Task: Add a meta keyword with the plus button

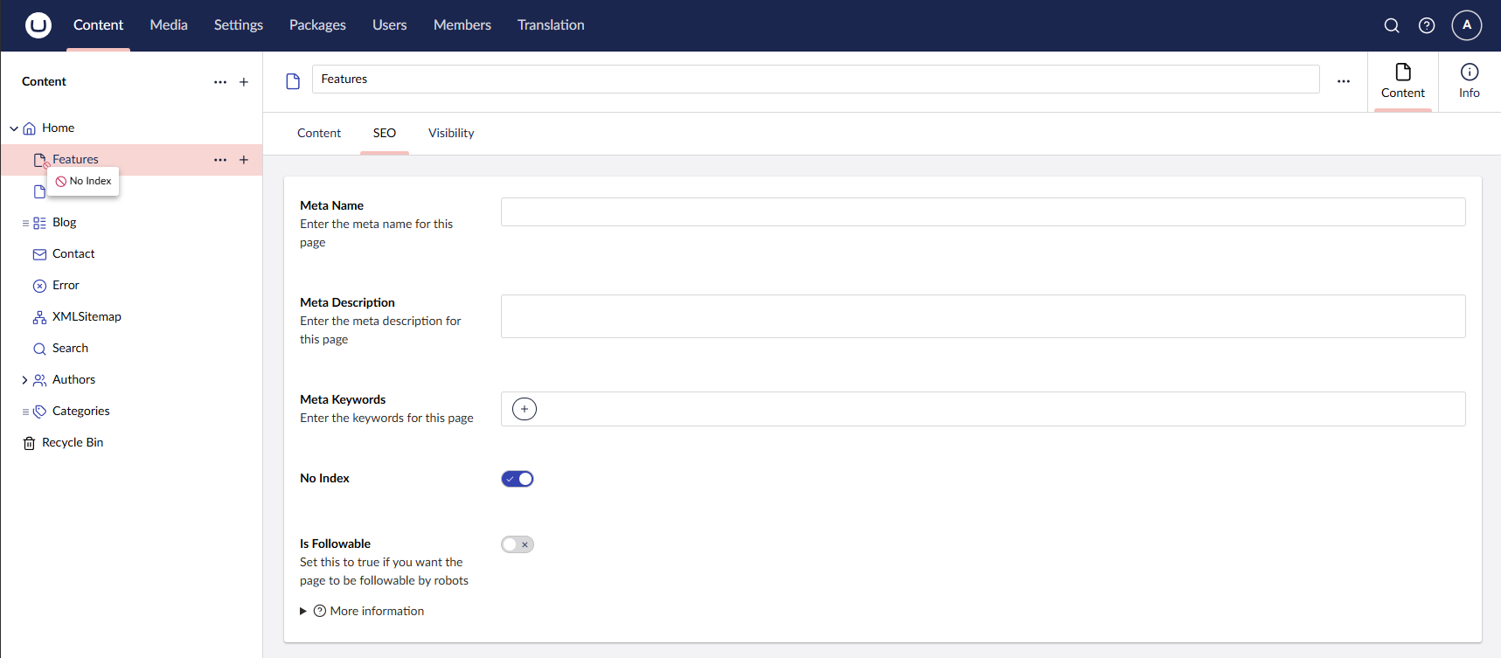Action: [x=525, y=409]
